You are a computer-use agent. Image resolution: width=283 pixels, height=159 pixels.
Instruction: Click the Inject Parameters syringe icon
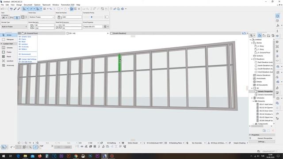(19, 9)
